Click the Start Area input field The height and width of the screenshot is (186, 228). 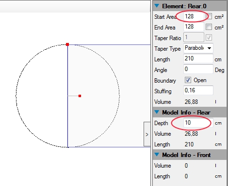click(194, 16)
